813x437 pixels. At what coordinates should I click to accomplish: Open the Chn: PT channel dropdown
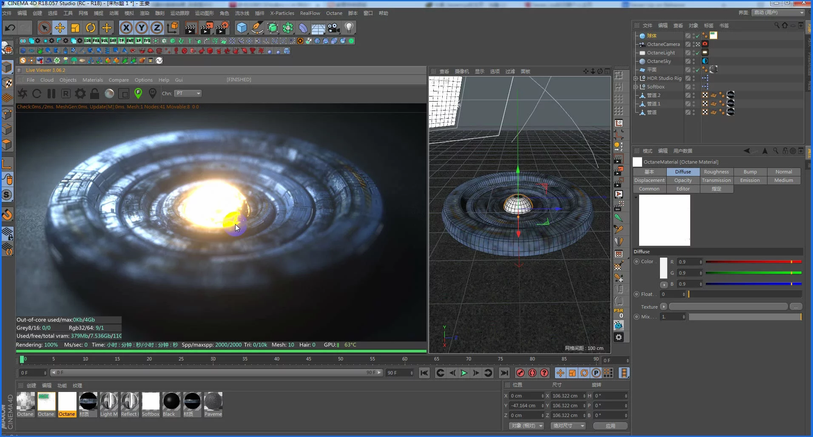(188, 94)
